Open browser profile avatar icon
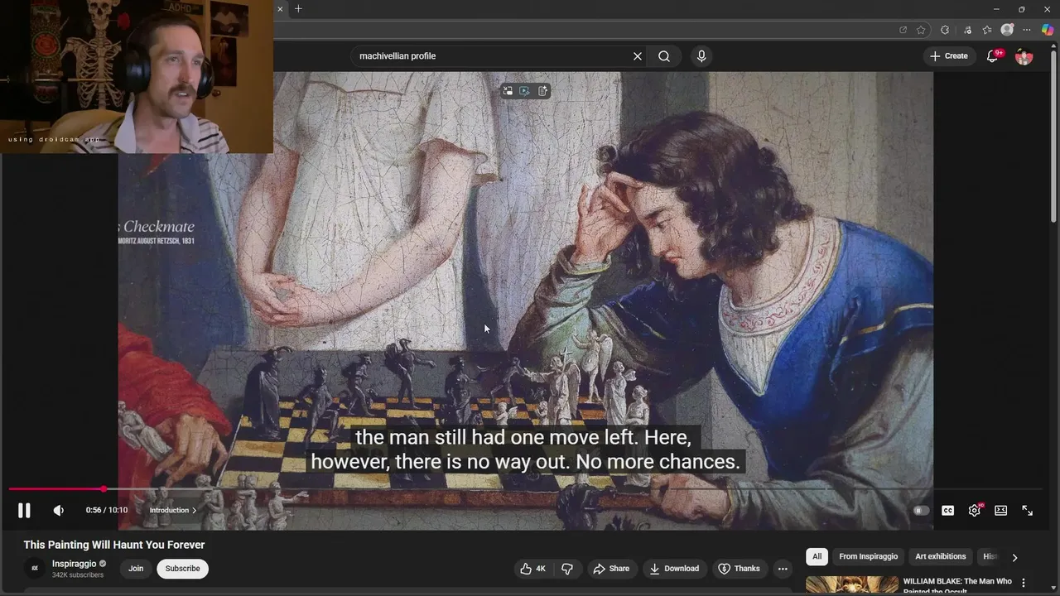The image size is (1060, 596). [x=1007, y=30]
